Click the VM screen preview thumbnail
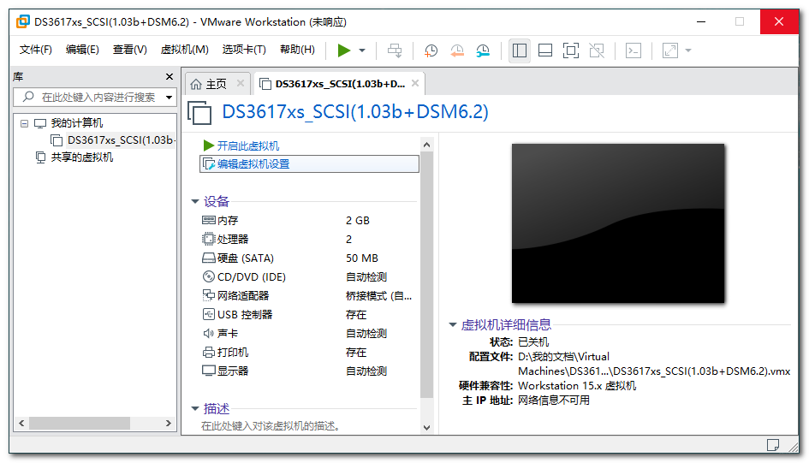 point(618,223)
